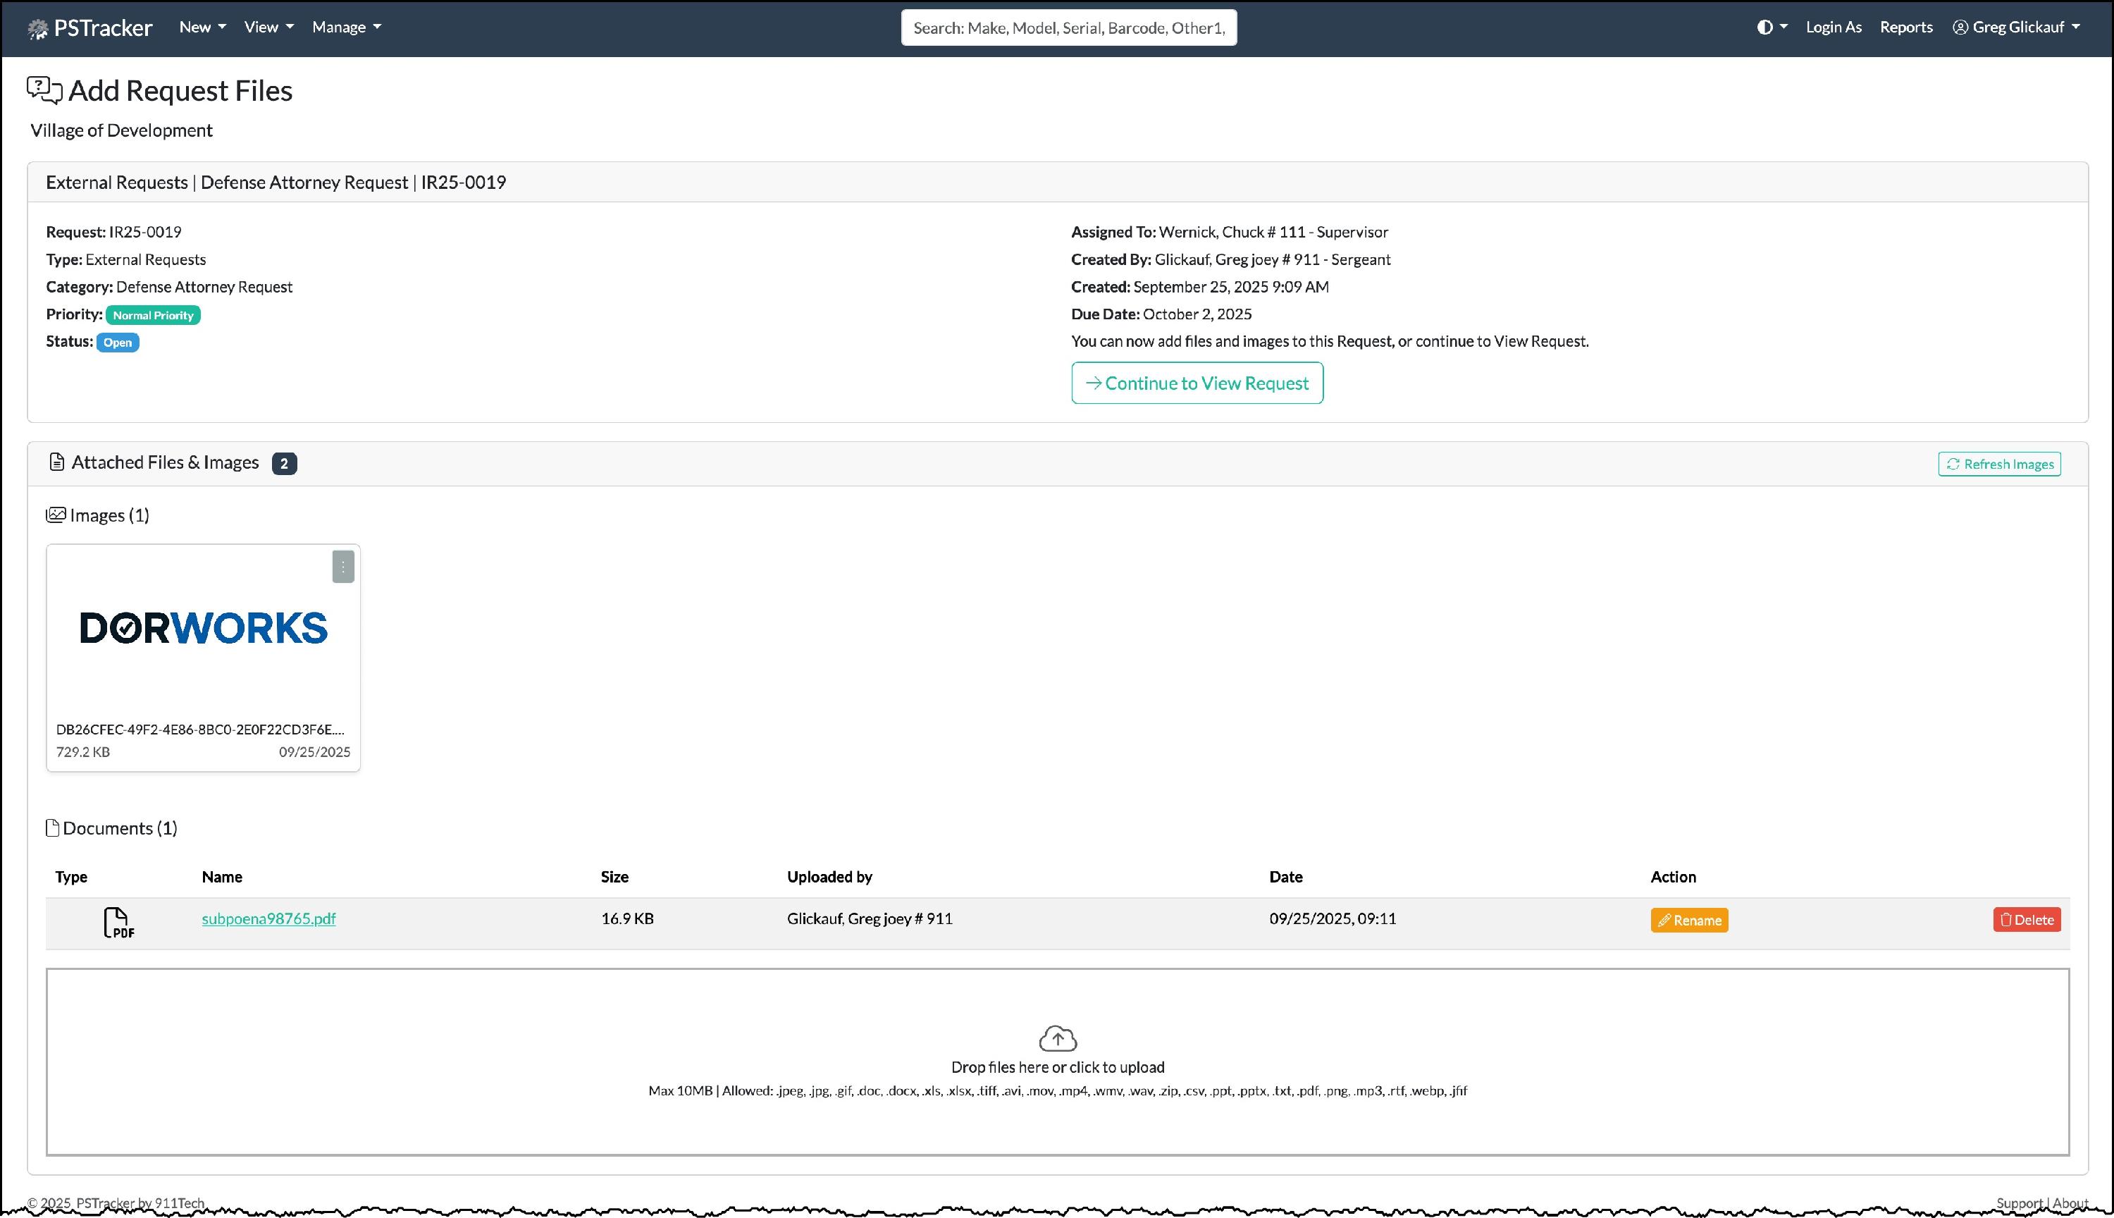2114x1218 pixels.
Task: Click the DORWORKS image thumbnail
Action: point(203,628)
